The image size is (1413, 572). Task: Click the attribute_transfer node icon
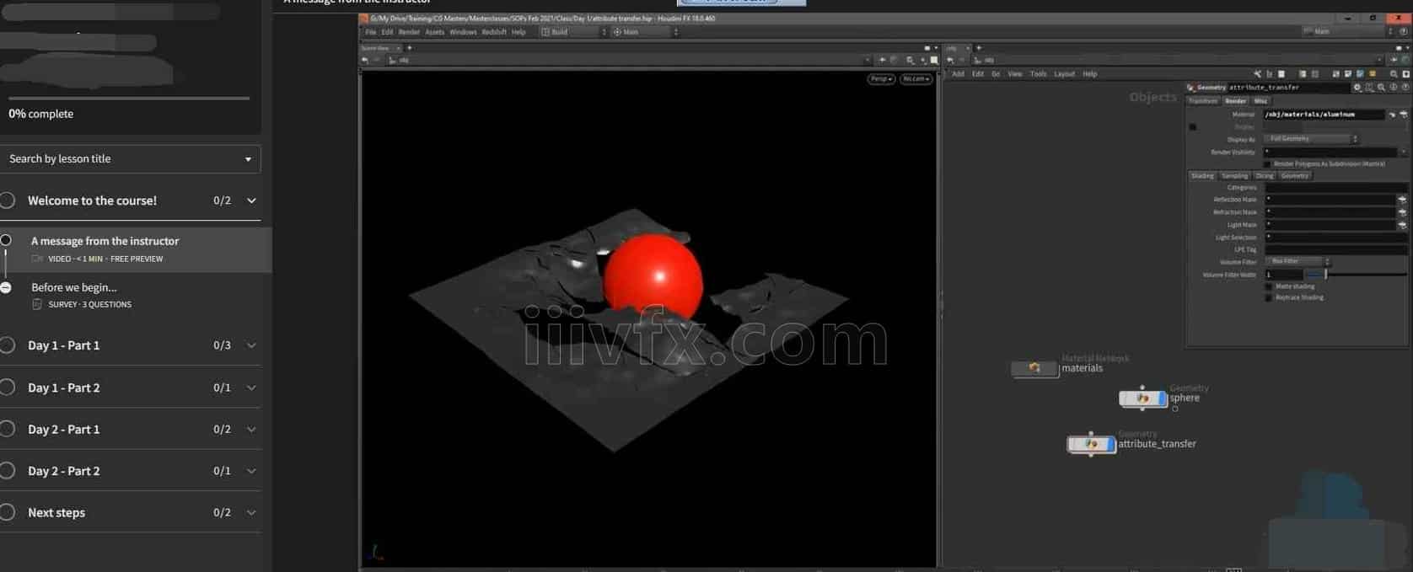pyautogui.click(x=1090, y=444)
